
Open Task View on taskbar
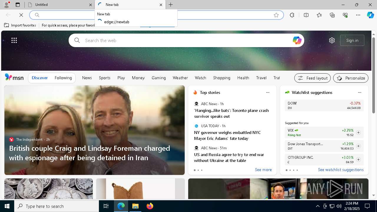coord(106,206)
